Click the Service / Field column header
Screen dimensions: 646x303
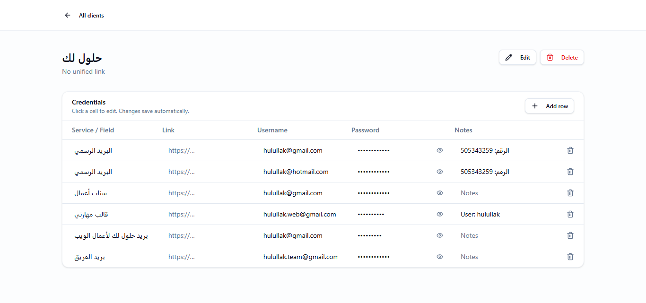click(x=93, y=130)
